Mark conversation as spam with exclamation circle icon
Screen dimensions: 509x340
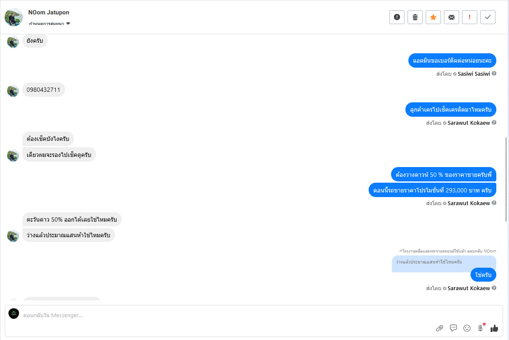click(397, 17)
